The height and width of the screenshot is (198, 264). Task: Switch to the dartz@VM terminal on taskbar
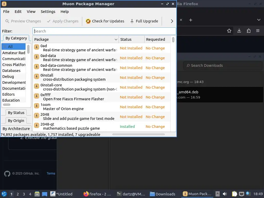click(131, 194)
